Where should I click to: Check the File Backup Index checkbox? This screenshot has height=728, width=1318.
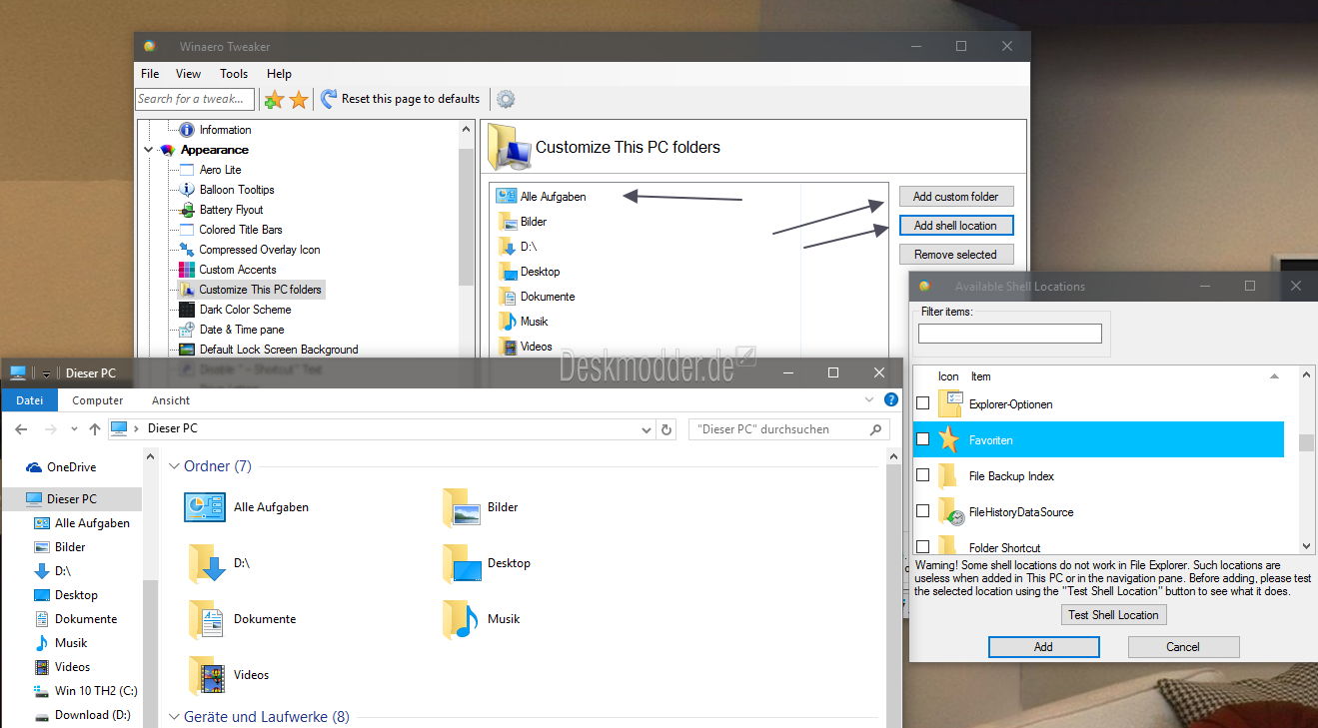(923, 475)
